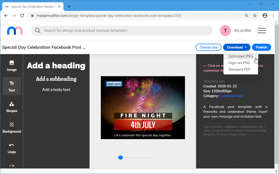
Task: Click the browser address bar URL
Action: point(109,15)
